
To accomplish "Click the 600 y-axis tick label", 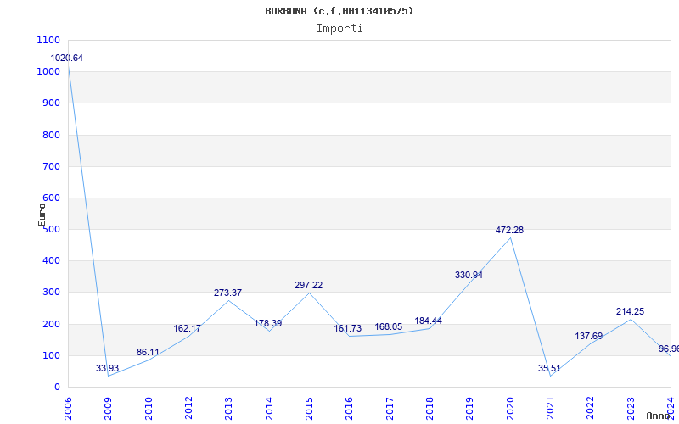I will pyautogui.click(x=51, y=198).
